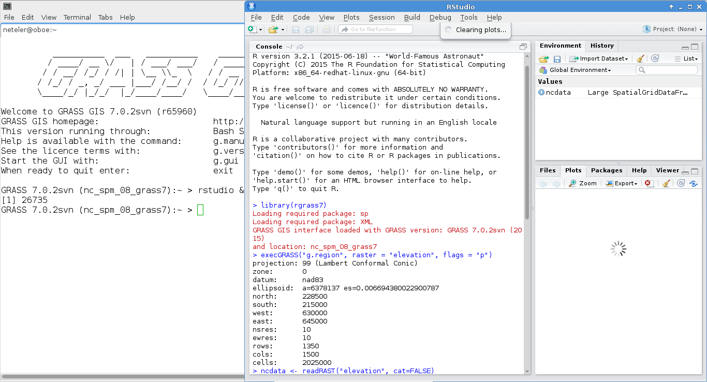This screenshot has width=707, height=382.
Task: Focus the Go to file/function field
Action: pos(375,30)
